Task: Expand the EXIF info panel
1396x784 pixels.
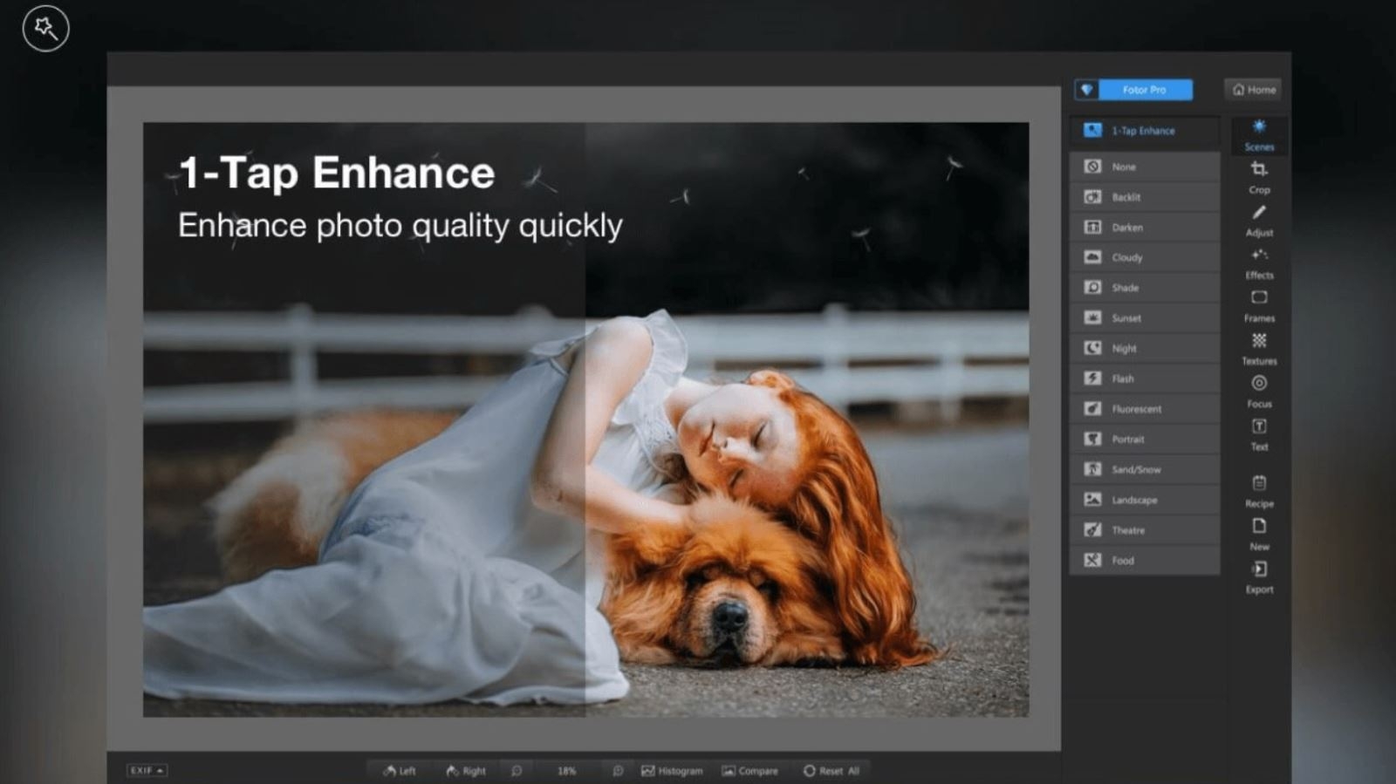Action: [x=147, y=771]
